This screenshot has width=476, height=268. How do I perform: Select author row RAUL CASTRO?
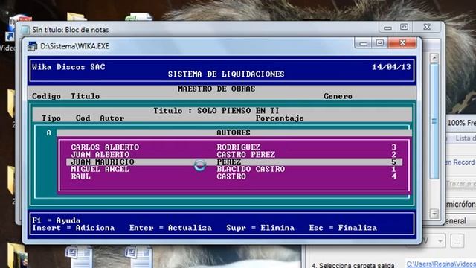tap(234, 176)
